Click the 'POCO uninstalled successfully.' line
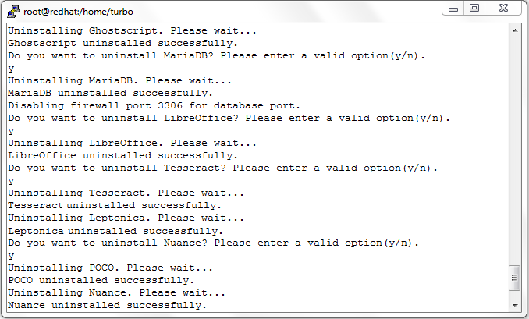 click(x=101, y=280)
